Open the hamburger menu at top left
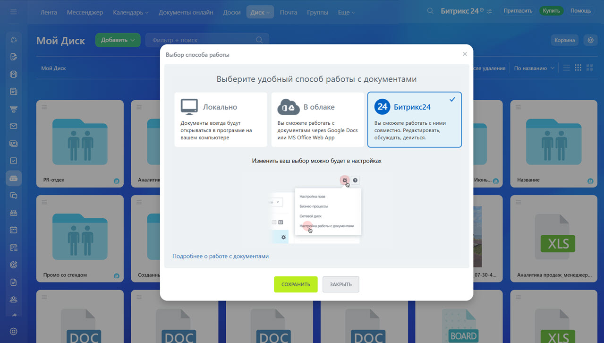Image resolution: width=604 pixels, height=343 pixels. (x=13, y=12)
